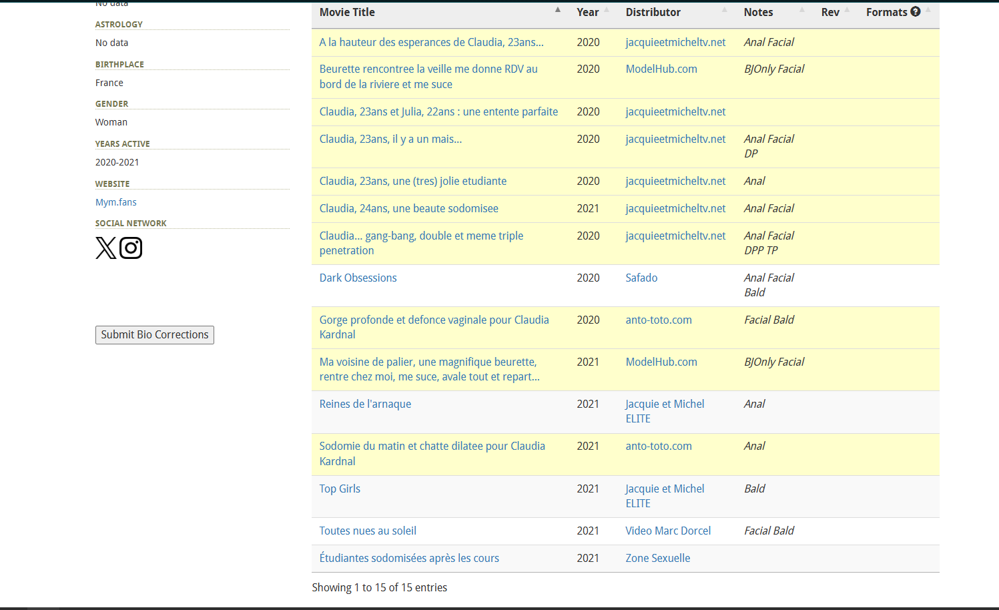Select the gender value "Woman"
Viewport: 999px width, 610px height.
[x=111, y=122]
